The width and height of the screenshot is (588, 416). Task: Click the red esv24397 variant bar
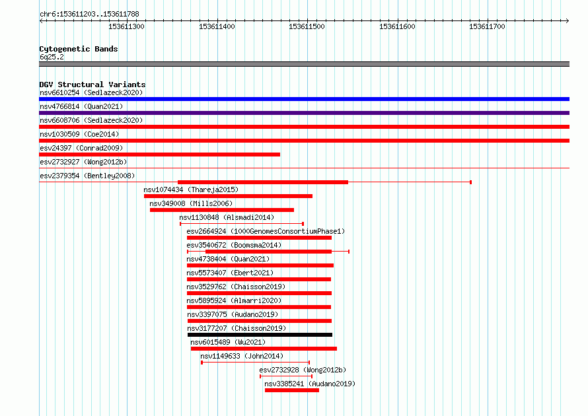[x=159, y=155]
